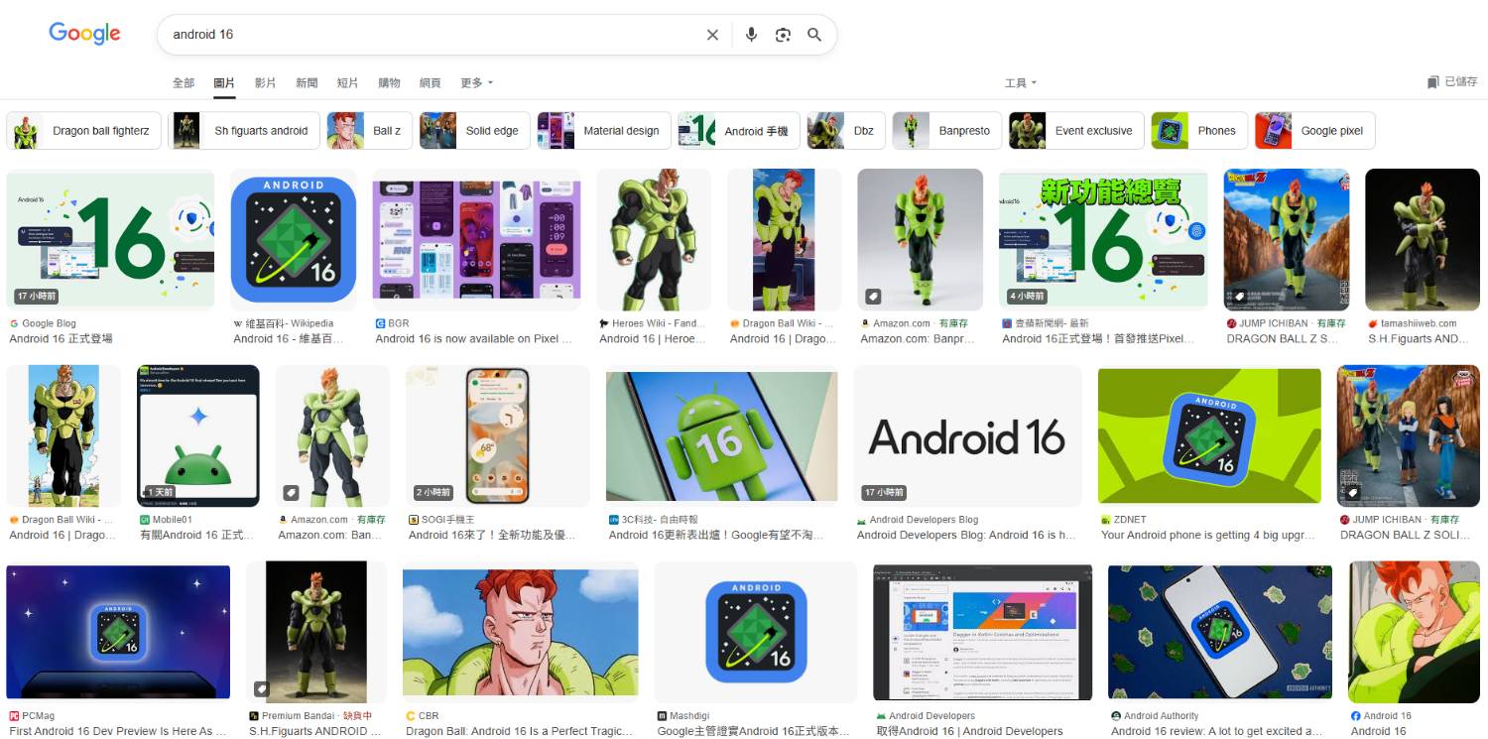Click the SOGI手機王 favicon
This screenshot has width=1488, height=739.
[x=414, y=520]
